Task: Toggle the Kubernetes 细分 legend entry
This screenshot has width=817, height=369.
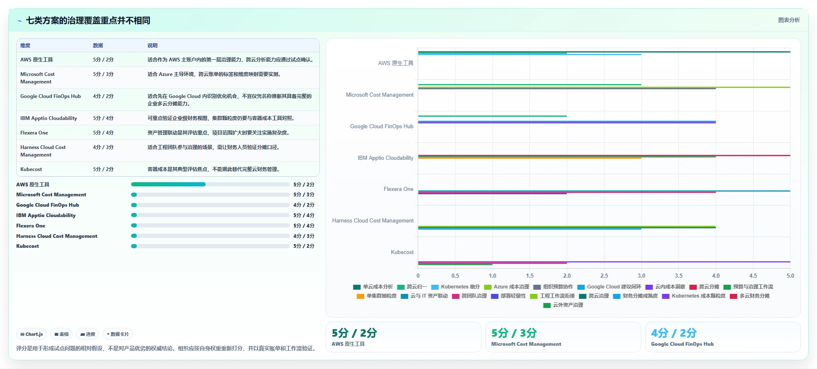Action: click(x=455, y=287)
